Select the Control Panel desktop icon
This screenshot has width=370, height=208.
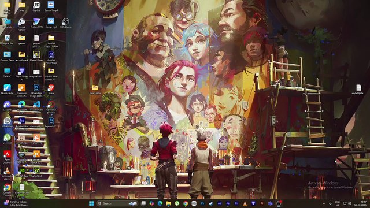point(7,56)
